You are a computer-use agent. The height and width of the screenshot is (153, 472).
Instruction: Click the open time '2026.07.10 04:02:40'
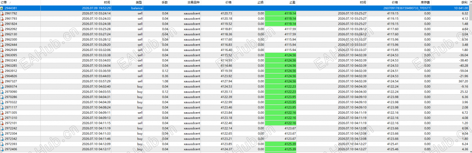[x=96, y=86]
